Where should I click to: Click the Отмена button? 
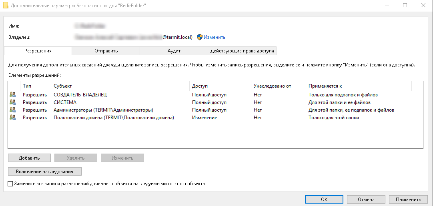366,199
